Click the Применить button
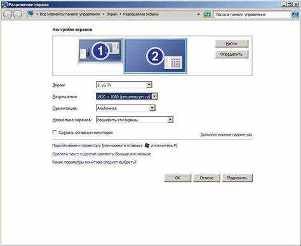The height and width of the screenshot is (246, 301). pos(237,178)
